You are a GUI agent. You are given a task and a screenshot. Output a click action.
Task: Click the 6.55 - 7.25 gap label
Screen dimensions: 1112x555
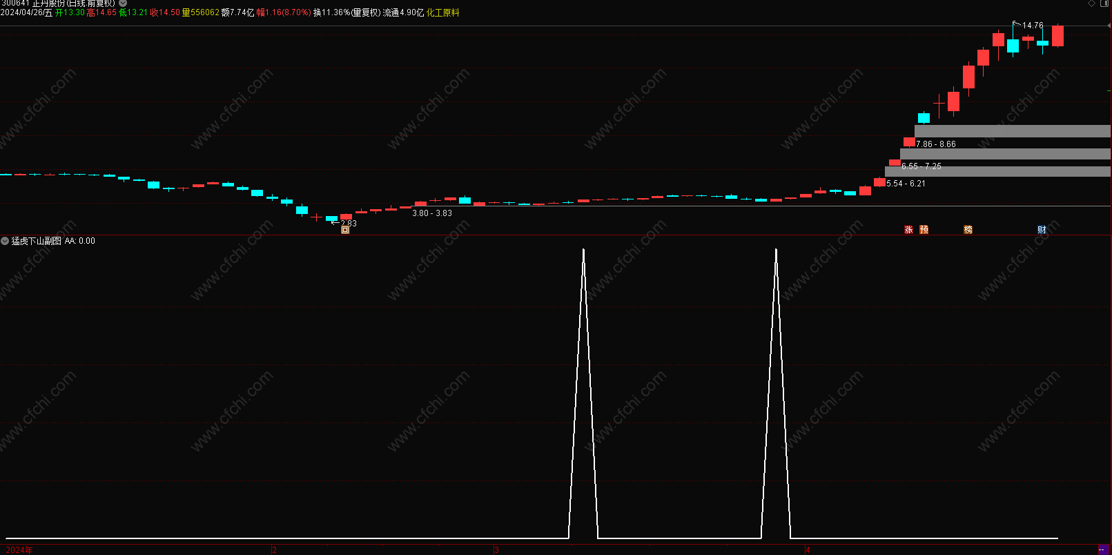(x=921, y=166)
